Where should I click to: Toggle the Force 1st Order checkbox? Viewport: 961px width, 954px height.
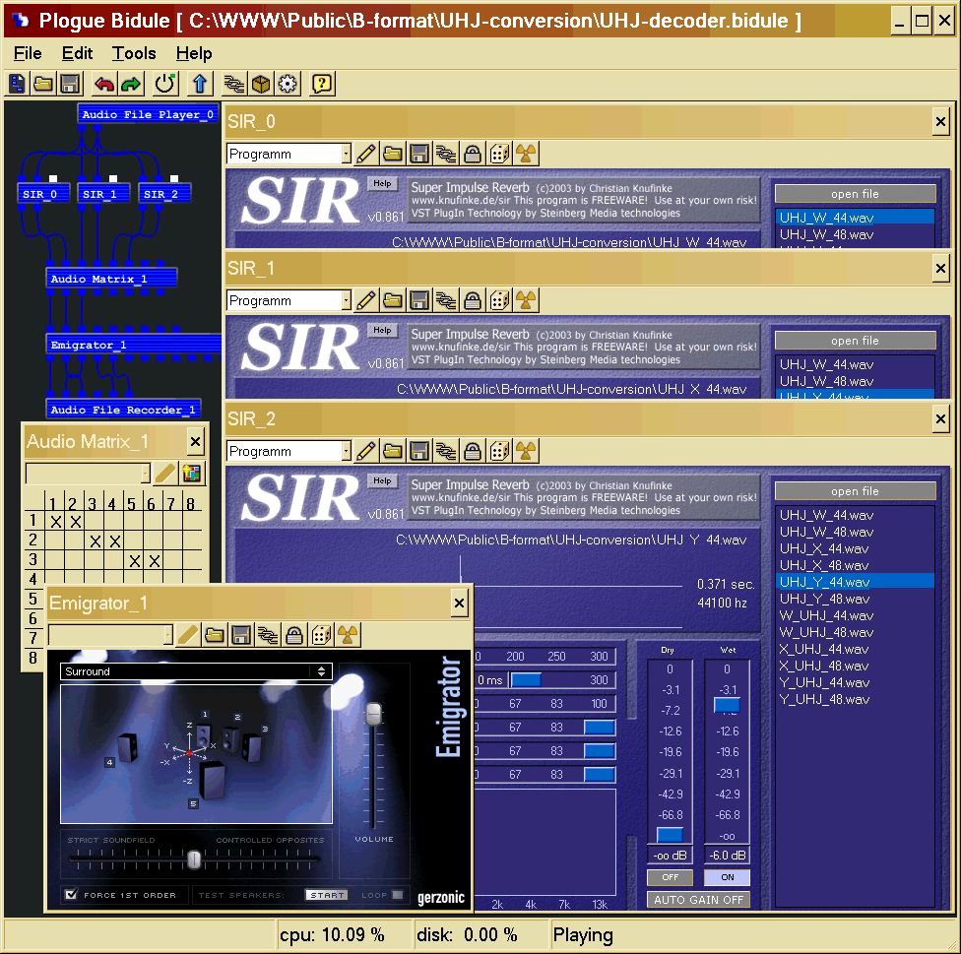(x=71, y=894)
